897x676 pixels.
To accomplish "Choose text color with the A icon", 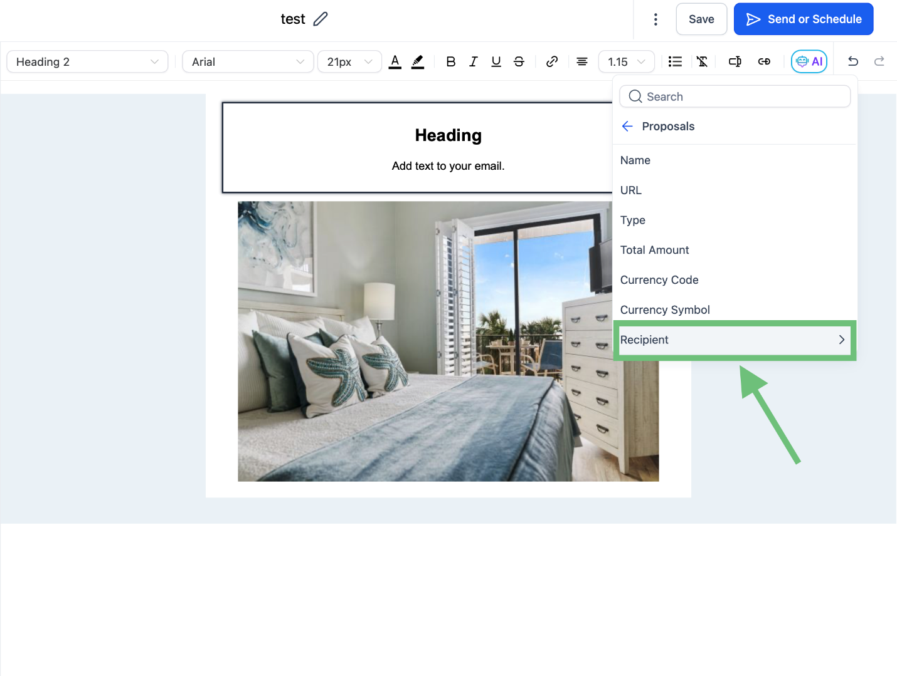I will coord(395,61).
